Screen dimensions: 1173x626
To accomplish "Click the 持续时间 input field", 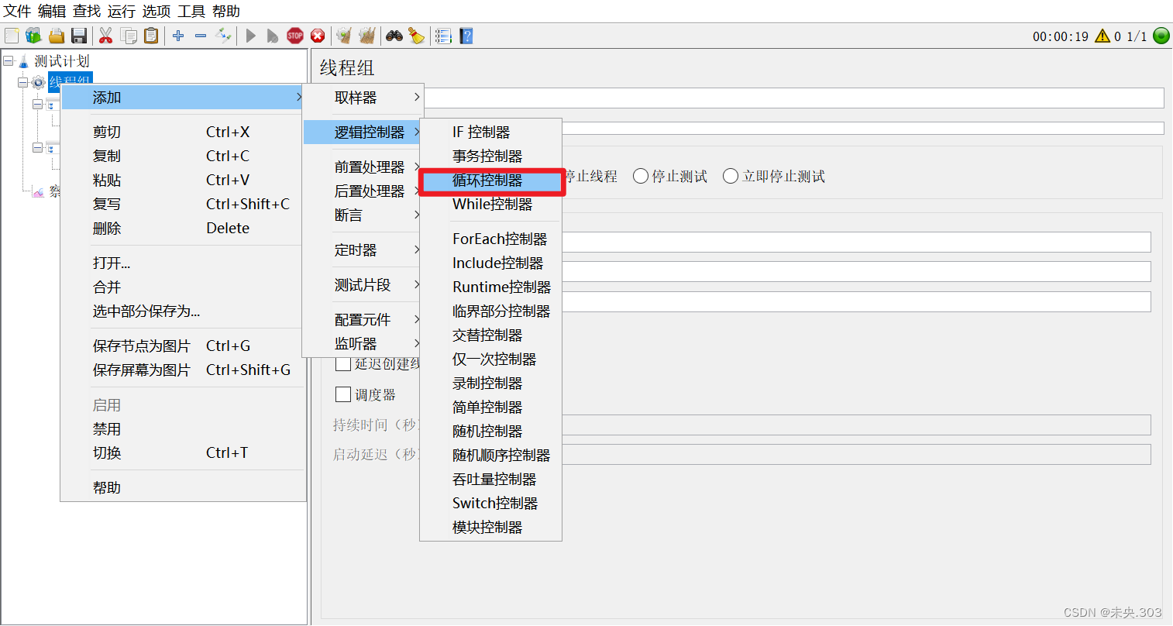I will pos(856,425).
